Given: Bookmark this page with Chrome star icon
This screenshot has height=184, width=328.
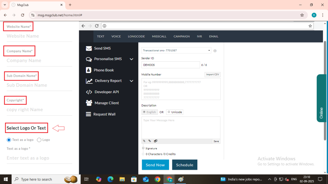Looking at the screenshot, I should point(302,15).
